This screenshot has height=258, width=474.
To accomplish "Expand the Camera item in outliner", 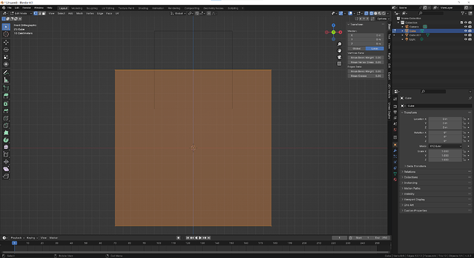I will pos(403,27).
